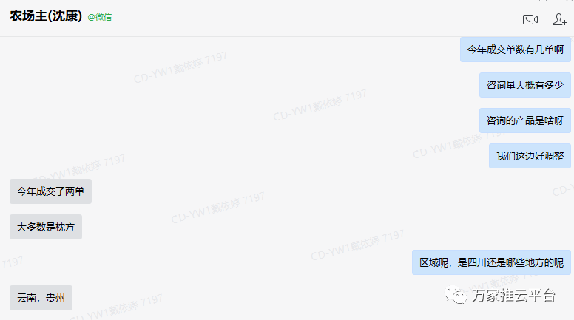Screen dimensions: 574x320
Task: Select received message 云南，贵州
Action: pyautogui.click(x=41, y=298)
